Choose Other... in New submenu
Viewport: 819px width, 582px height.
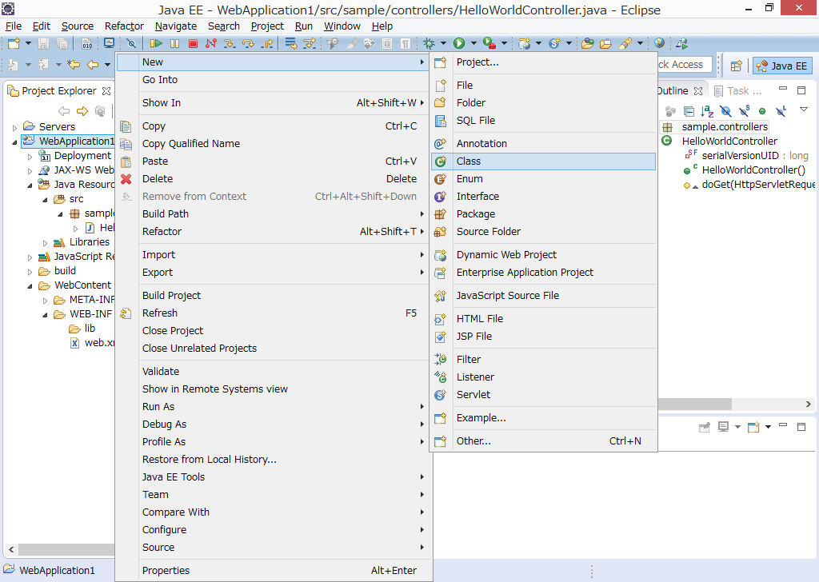coord(543,441)
